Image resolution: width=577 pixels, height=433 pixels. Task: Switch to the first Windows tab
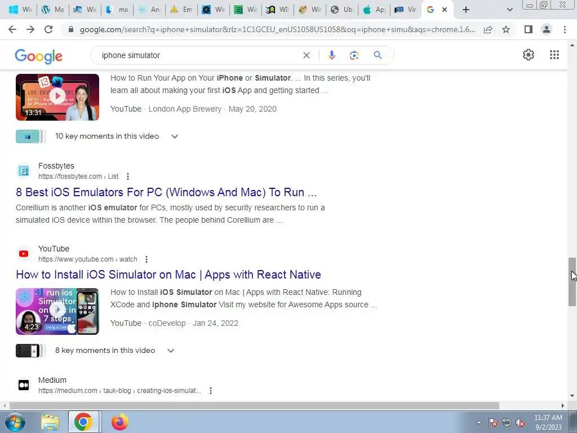pyautogui.click(x=21, y=10)
